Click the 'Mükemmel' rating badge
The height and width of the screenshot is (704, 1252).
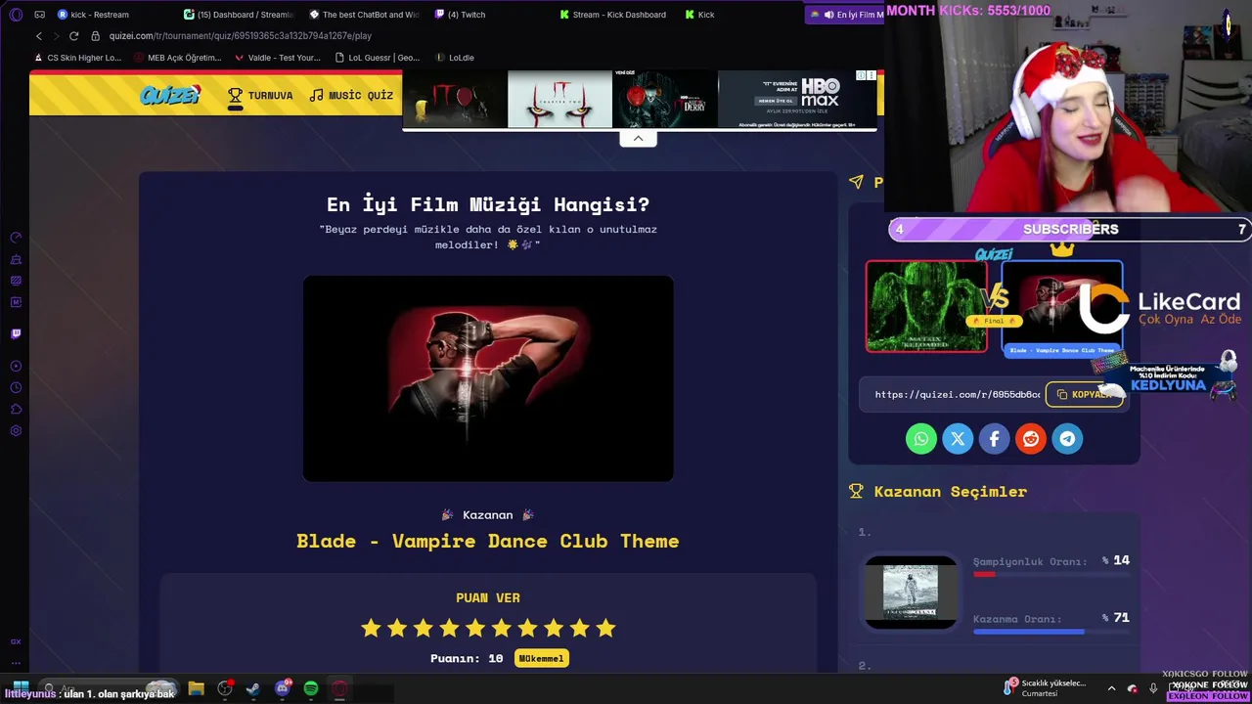click(541, 659)
